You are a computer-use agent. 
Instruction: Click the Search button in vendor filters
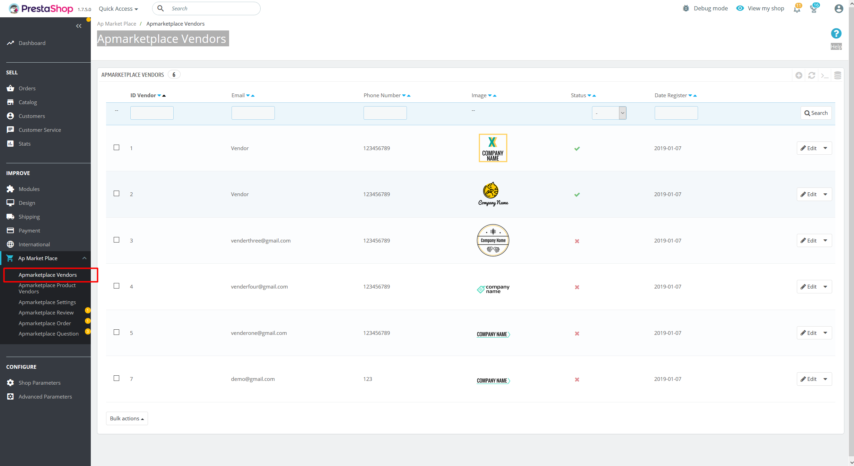(815, 112)
